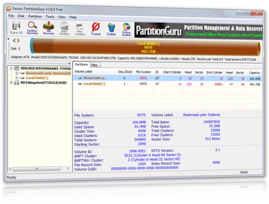Select the Reservado p... partition row
The height and width of the screenshot is (204, 269).
tap(167, 78)
